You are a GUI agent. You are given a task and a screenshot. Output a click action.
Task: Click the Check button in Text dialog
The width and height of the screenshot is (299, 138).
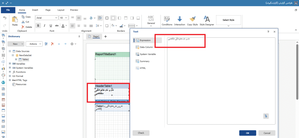tap(141, 133)
